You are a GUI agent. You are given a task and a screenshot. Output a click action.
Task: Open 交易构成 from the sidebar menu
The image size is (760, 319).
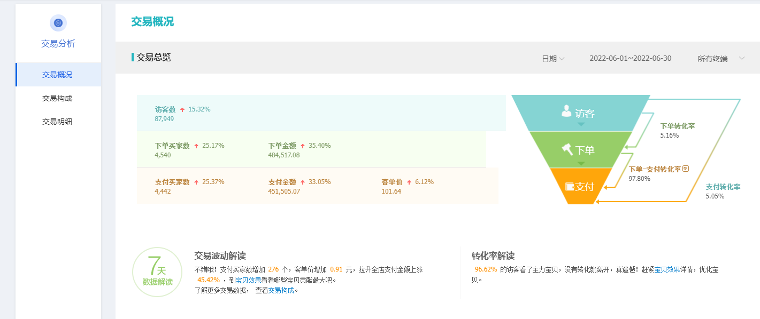[57, 98]
